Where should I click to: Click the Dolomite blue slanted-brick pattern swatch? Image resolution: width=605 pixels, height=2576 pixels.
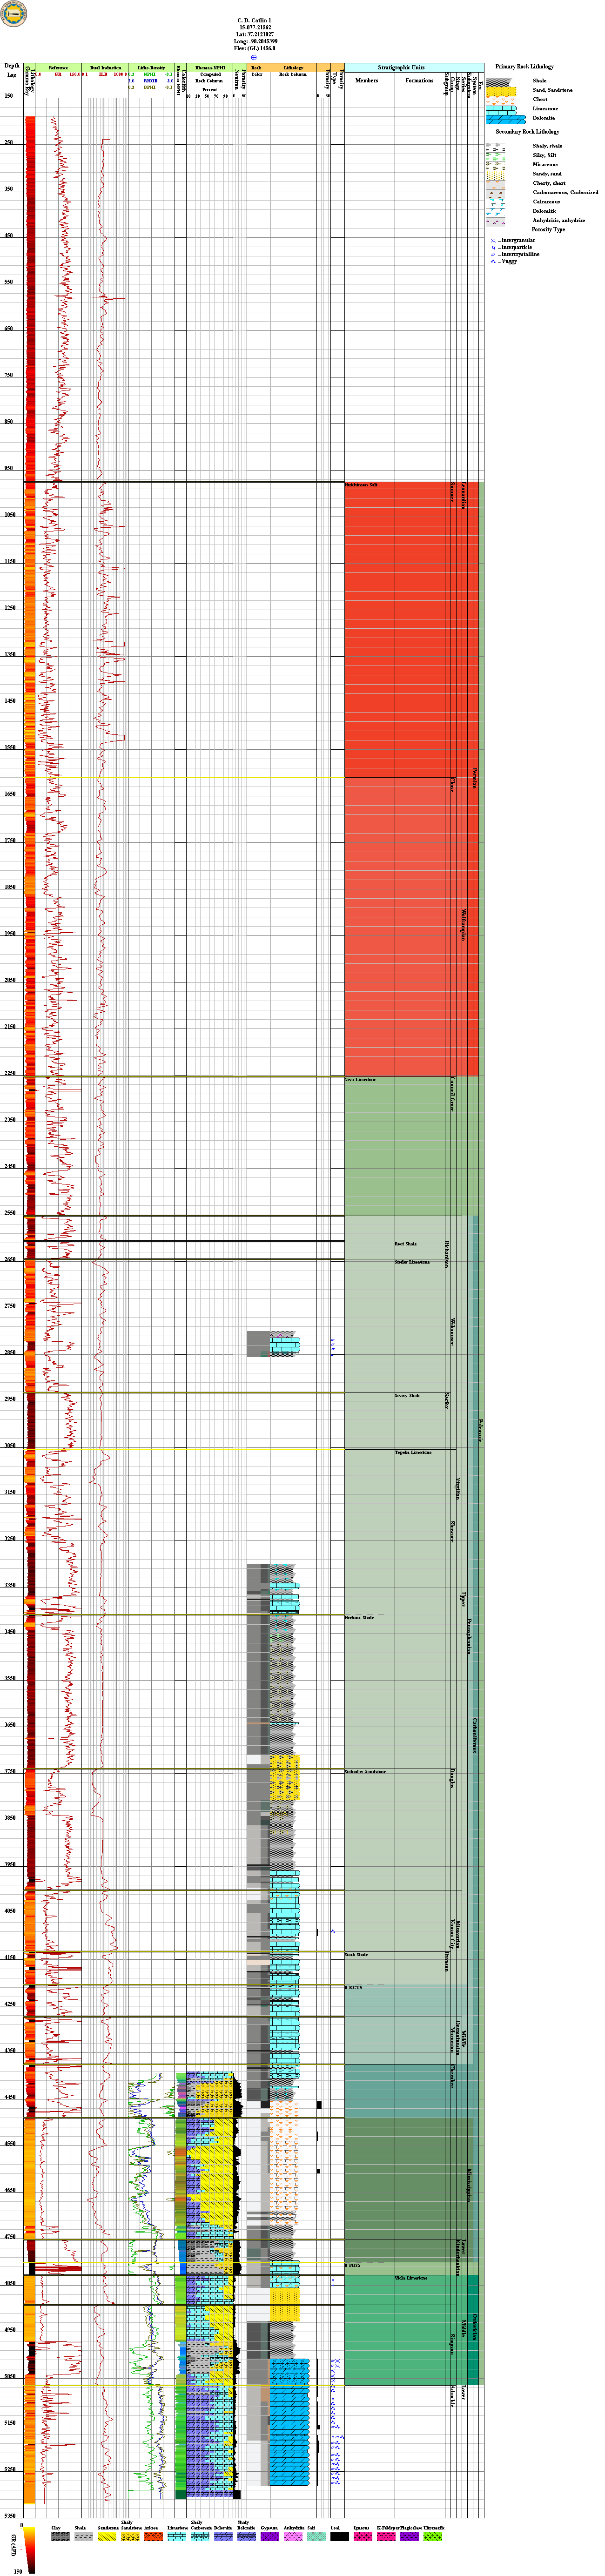click(506, 120)
